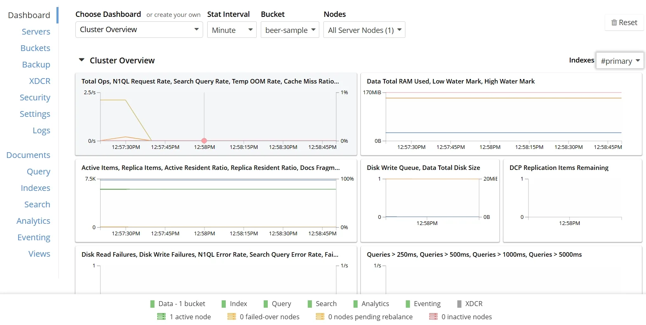646x325 pixels.
Task: Click '1 active node' status text
Action: pyautogui.click(x=190, y=317)
